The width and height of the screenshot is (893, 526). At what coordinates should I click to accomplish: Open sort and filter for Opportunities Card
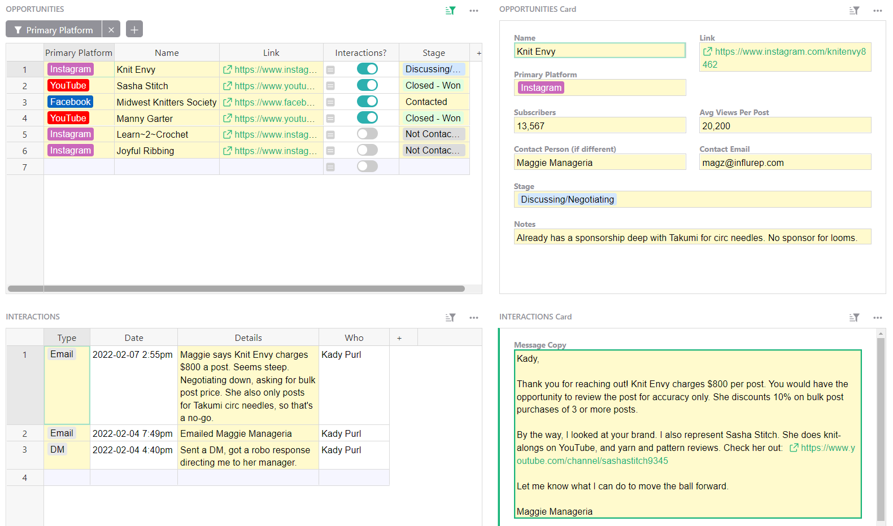pyautogui.click(x=854, y=11)
